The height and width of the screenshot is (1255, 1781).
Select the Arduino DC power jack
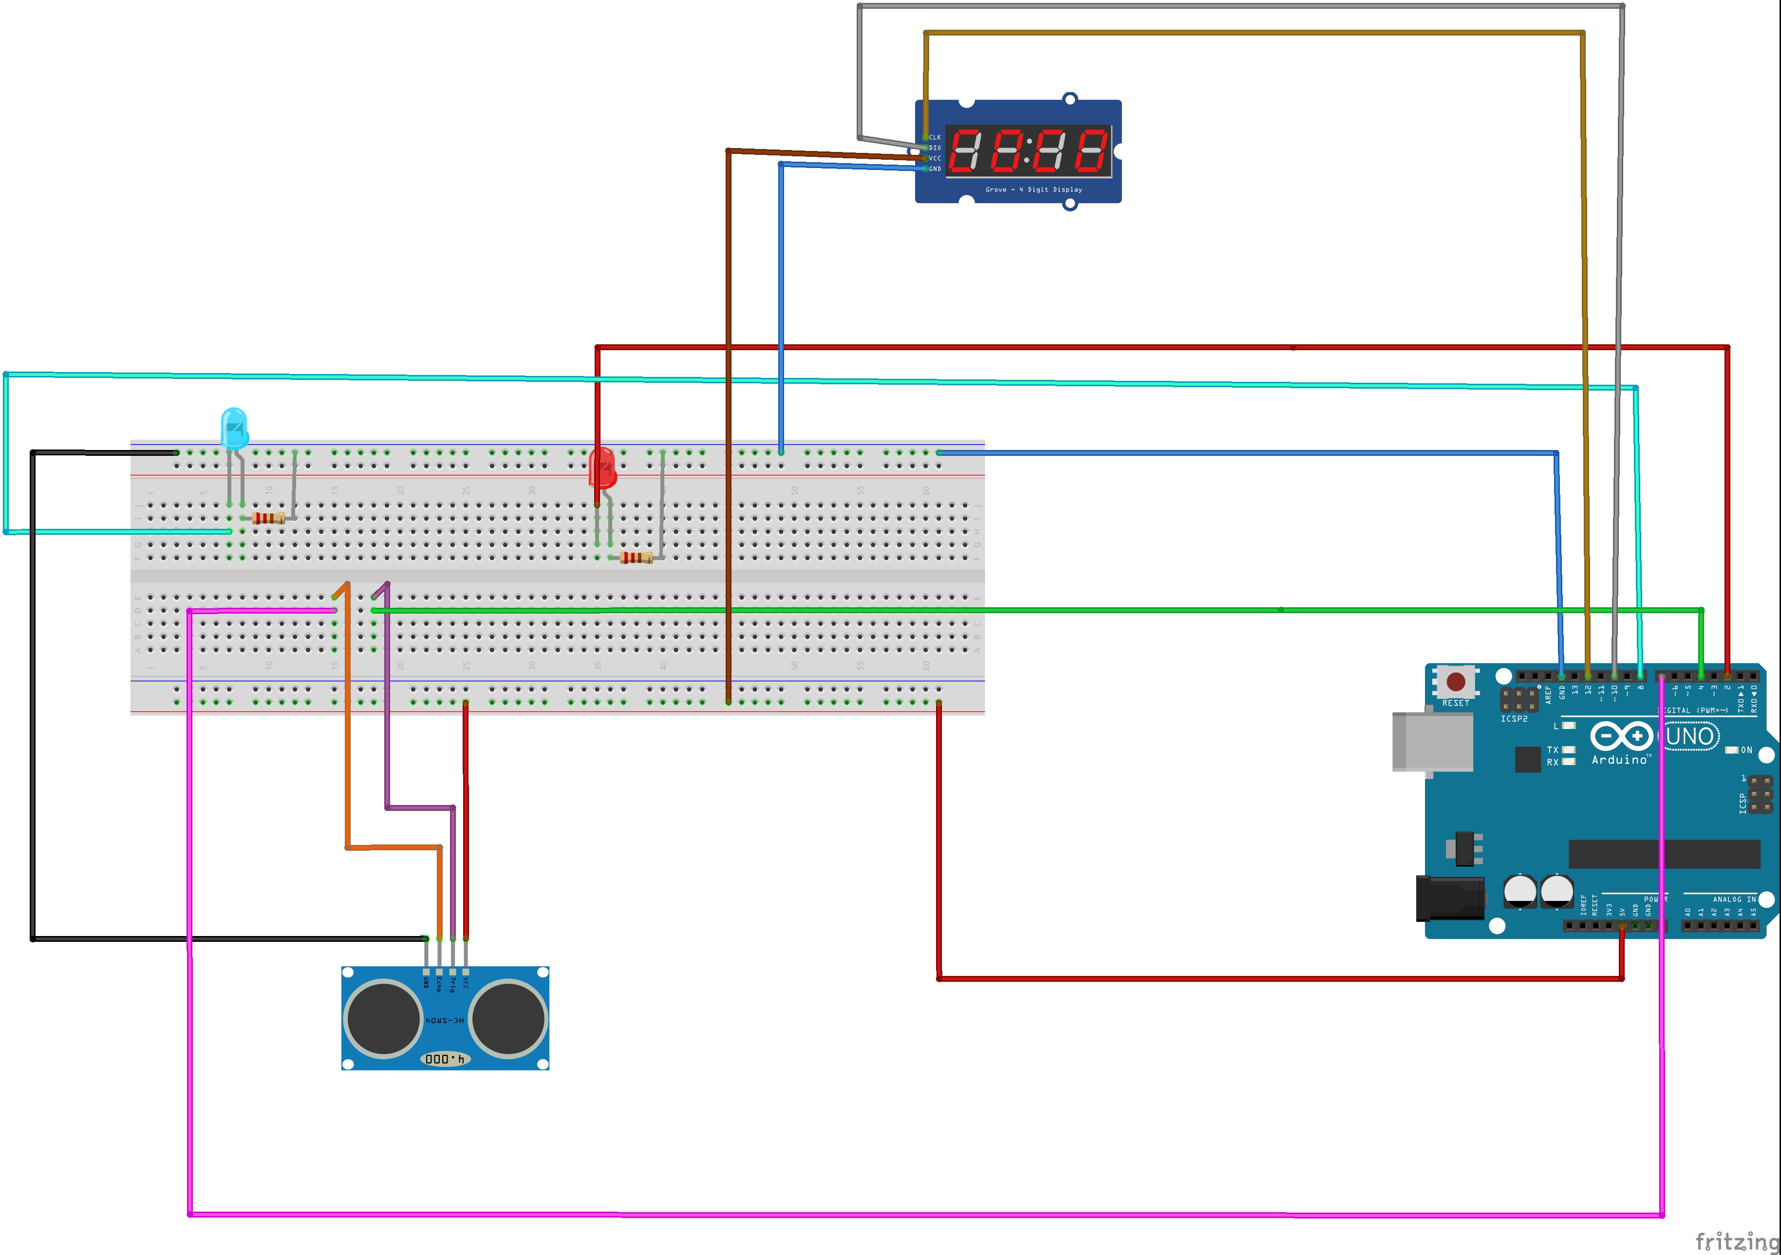point(1450,898)
